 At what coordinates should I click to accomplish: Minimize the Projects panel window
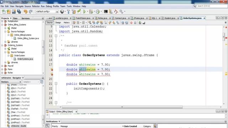[x=43, y=18]
